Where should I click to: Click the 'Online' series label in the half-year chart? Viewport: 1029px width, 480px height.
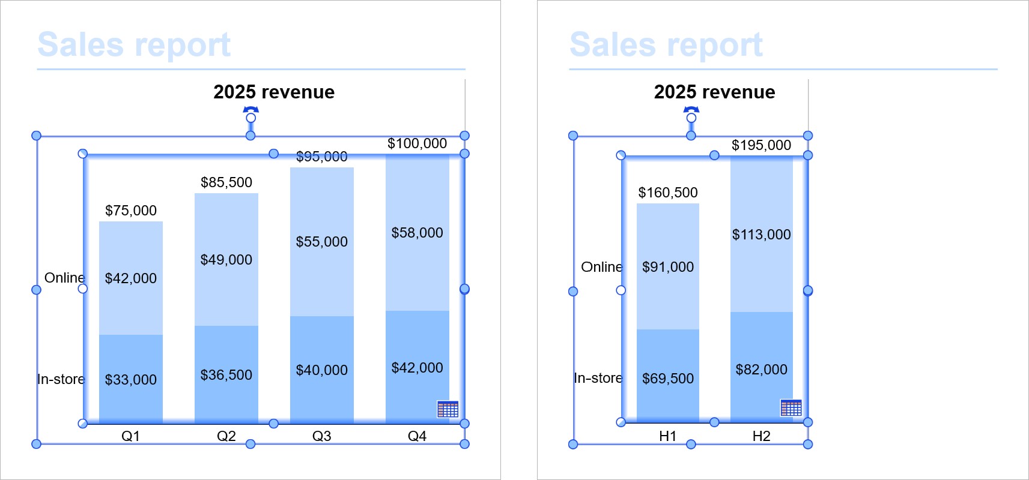(601, 267)
